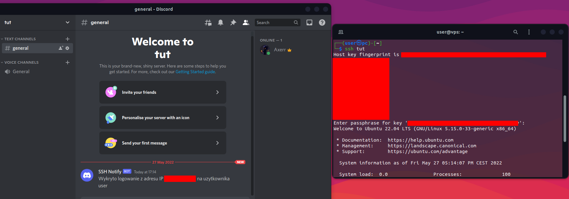Image resolution: width=569 pixels, height=199 pixels.
Task: Open the Discord inbox icon
Action: pos(309,22)
